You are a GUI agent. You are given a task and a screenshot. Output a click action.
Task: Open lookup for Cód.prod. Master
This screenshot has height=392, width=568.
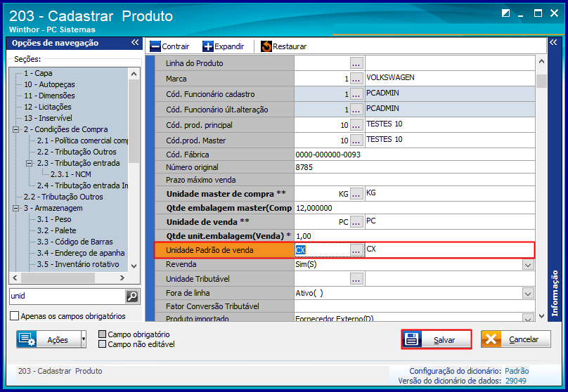point(356,141)
